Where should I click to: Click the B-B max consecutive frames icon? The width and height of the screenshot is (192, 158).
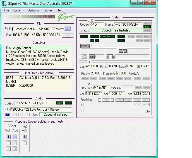tap(92, 56)
